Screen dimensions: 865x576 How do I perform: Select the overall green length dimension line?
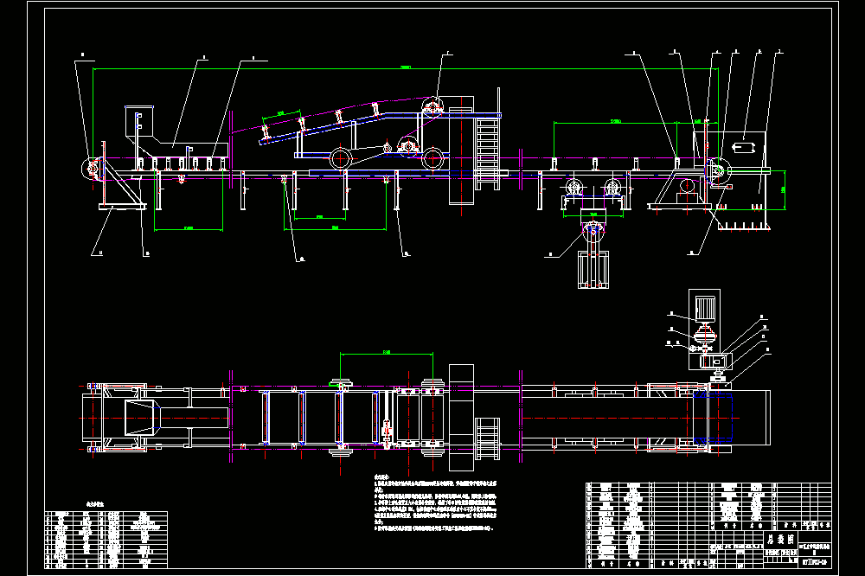click(x=406, y=69)
